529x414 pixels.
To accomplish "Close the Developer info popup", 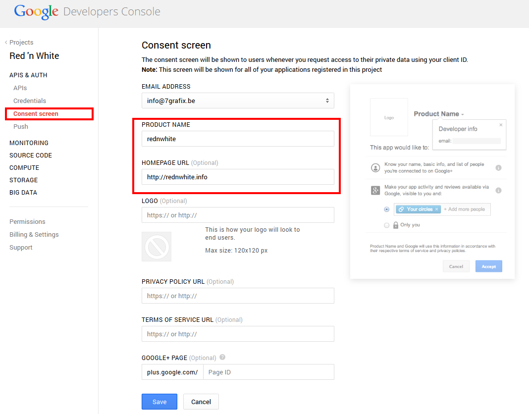I will (x=501, y=125).
